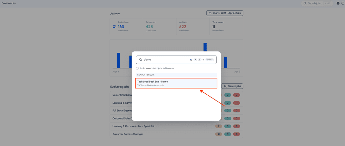Open the Learning & Communications Specialist job row

tap(176, 126)
